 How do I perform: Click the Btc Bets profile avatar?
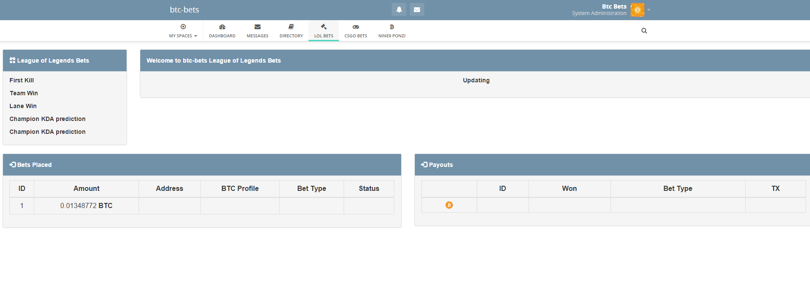[x=637, y=10]
